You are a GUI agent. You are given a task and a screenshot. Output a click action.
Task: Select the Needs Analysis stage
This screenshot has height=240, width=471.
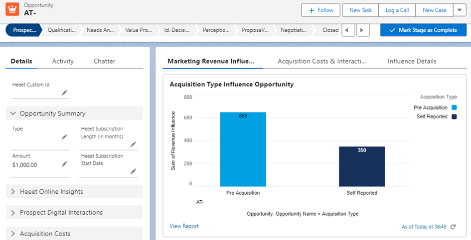(100, 30)
